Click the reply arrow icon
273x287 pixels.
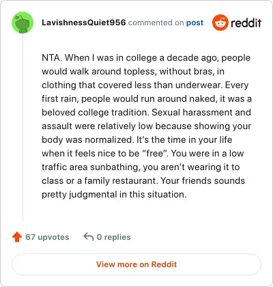[x=89, y=237]
